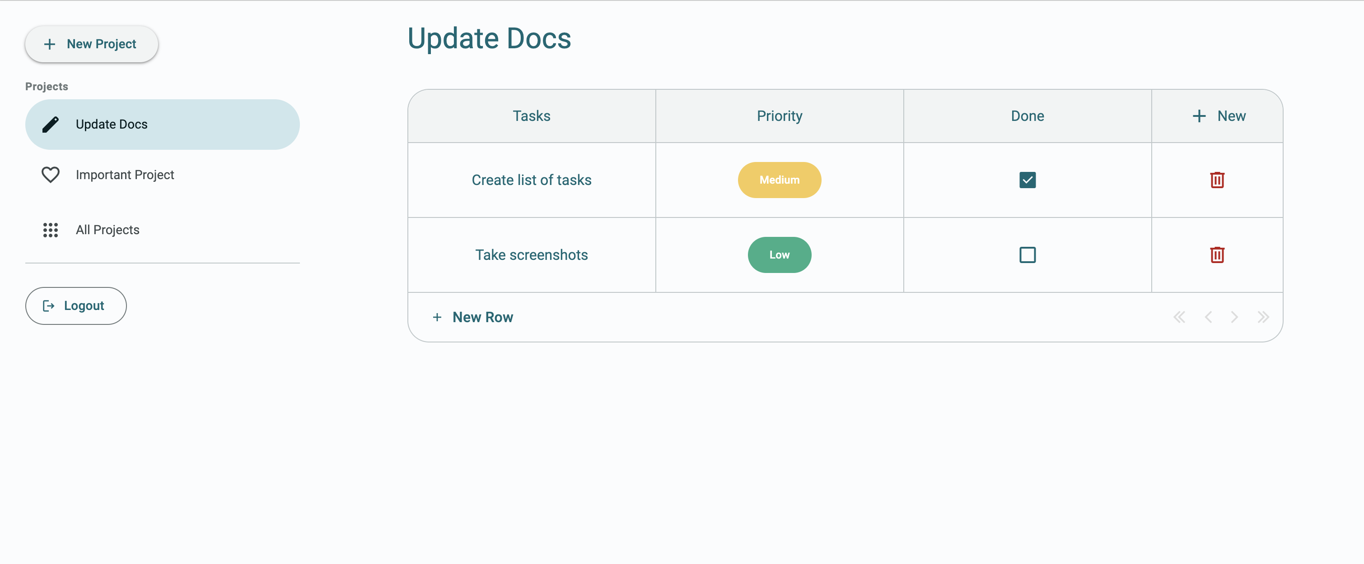
Task: Jump to the last table page
Action: click(x=1263, y=317)
